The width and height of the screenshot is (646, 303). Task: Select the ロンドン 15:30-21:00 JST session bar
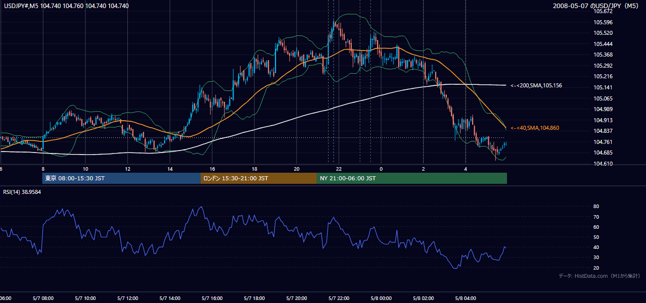point(259,178)
